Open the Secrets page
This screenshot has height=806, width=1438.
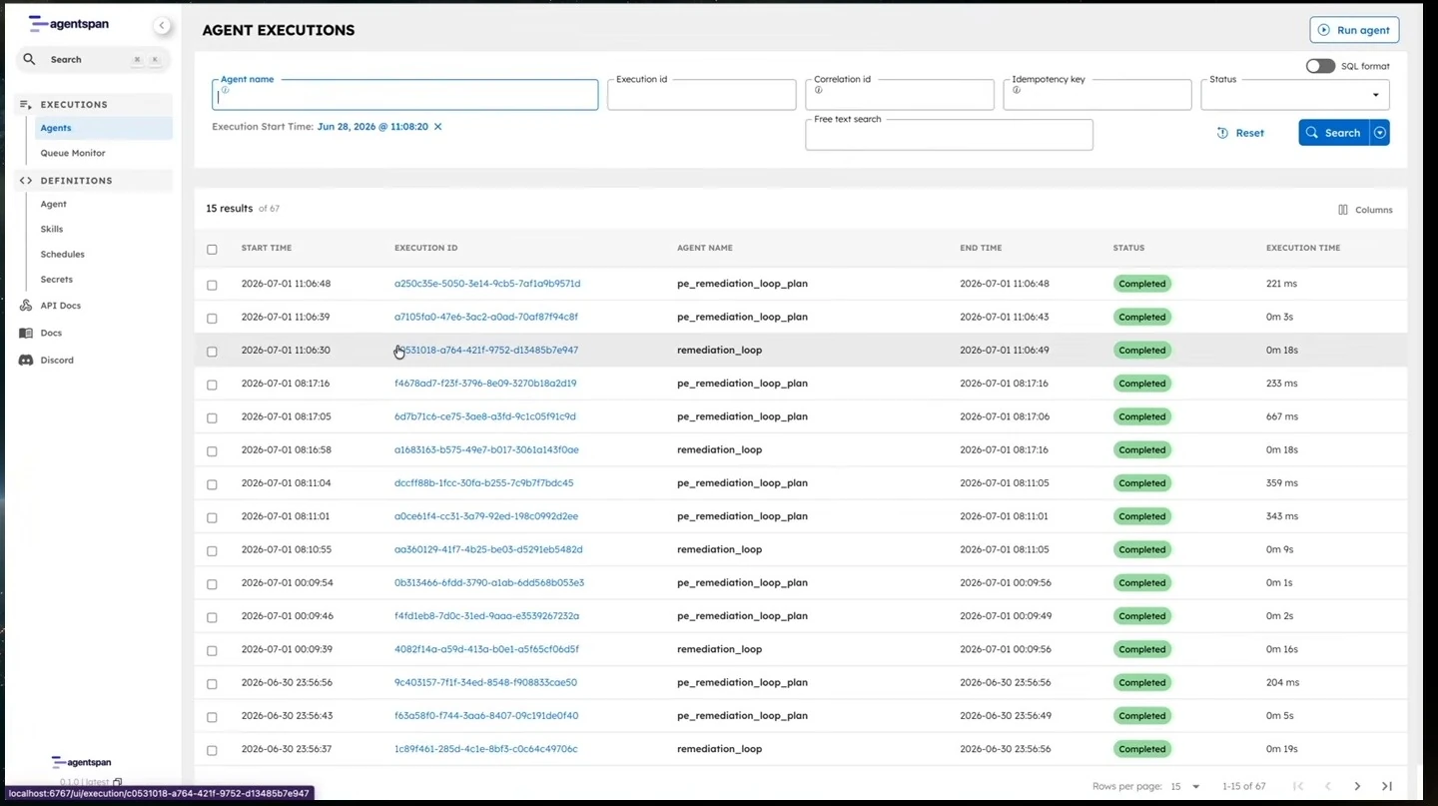(57, 279)
